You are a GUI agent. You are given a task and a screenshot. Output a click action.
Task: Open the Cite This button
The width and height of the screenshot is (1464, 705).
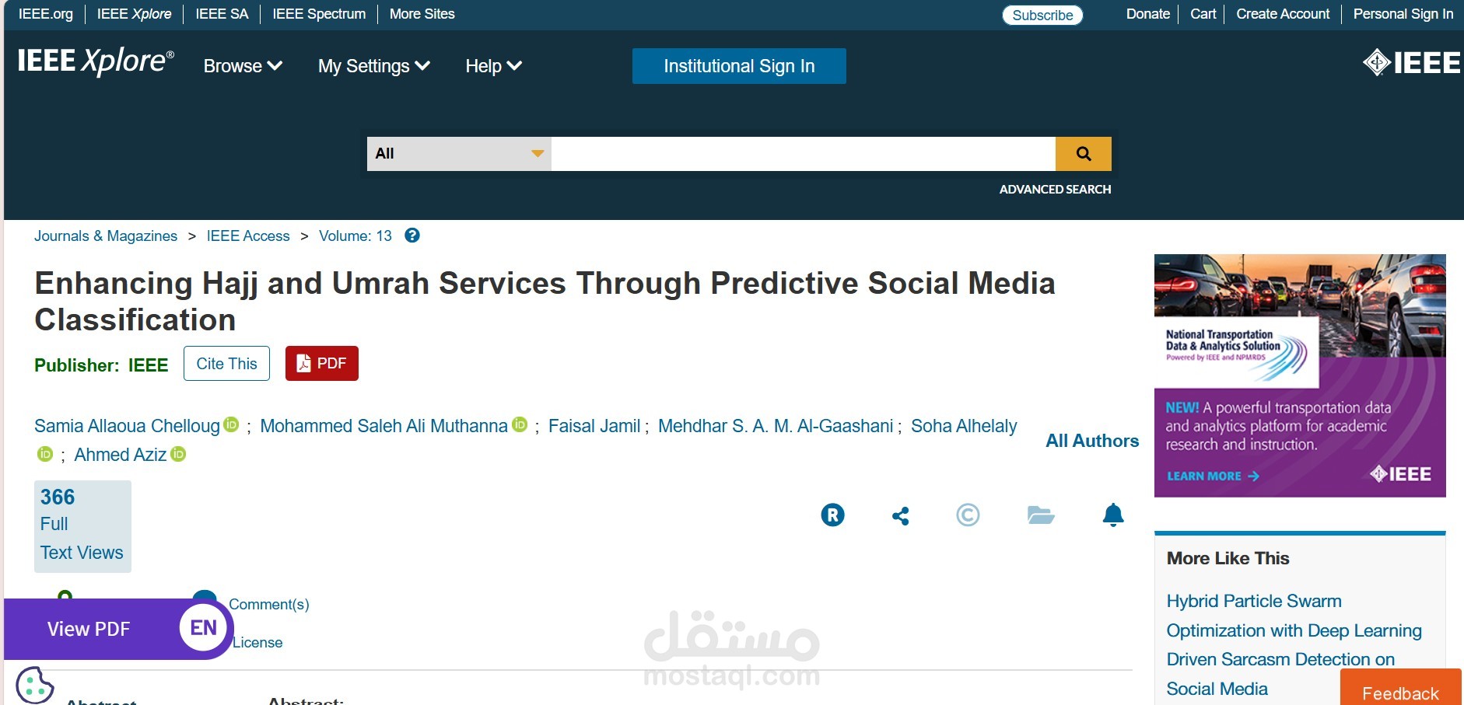226,363
